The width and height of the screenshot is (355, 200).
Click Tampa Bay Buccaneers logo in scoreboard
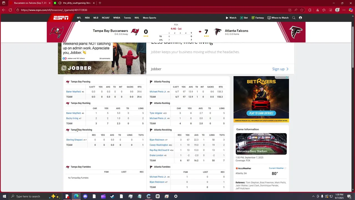click(135, 32)
